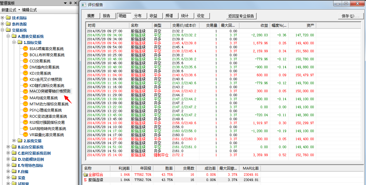Click smiley icon of SAR抛物转向交易系统
The width and height of the screenshot is (366, 185).
pyautogui.click(x=26, y=129)
